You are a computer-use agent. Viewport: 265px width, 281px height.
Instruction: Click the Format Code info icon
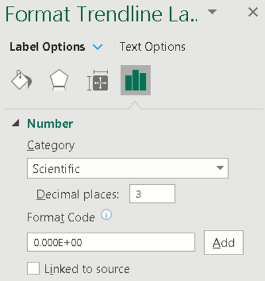pos(106,215)
